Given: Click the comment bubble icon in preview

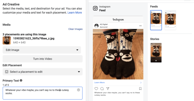Looking at the screenshot, I should coord(102,89).
